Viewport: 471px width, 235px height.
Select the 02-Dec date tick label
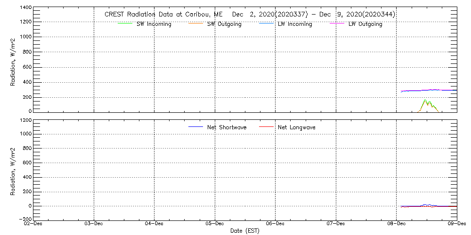click(33, 224)
